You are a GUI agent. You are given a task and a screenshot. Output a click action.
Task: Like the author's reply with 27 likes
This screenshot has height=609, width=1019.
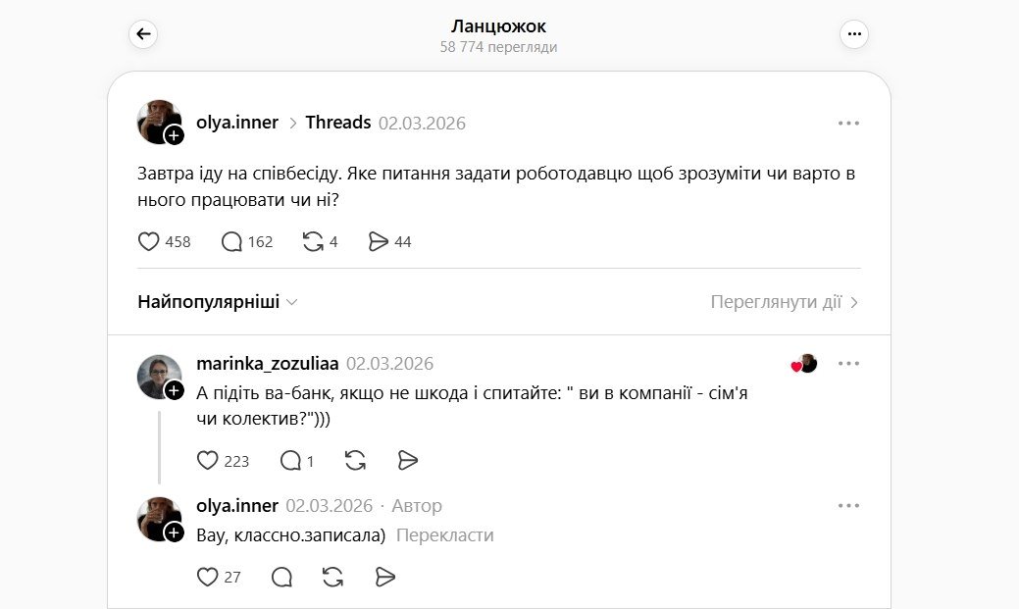pyautogui.click(x=208, y=577)
